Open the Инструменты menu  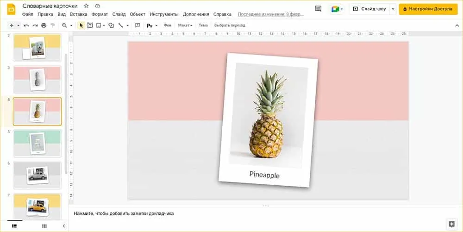pyautogui.click(x=164, y=14)
